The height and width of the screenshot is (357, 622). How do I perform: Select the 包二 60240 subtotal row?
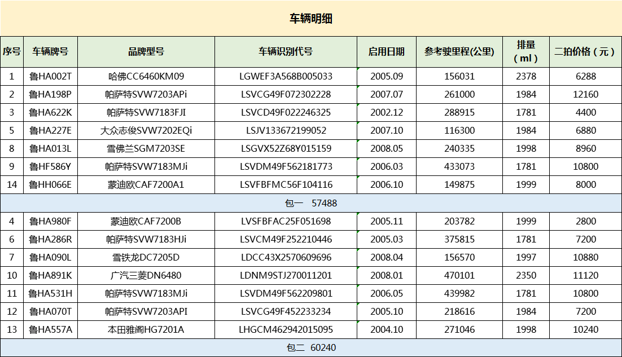pos(311,348)
